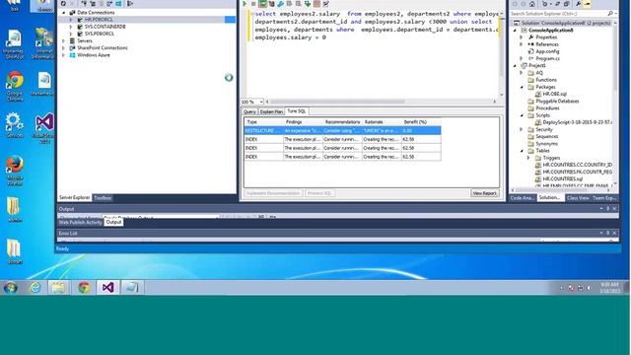
Task: Expand the Triggers folder in Solution Explorer
Action: tap(528, 158)
